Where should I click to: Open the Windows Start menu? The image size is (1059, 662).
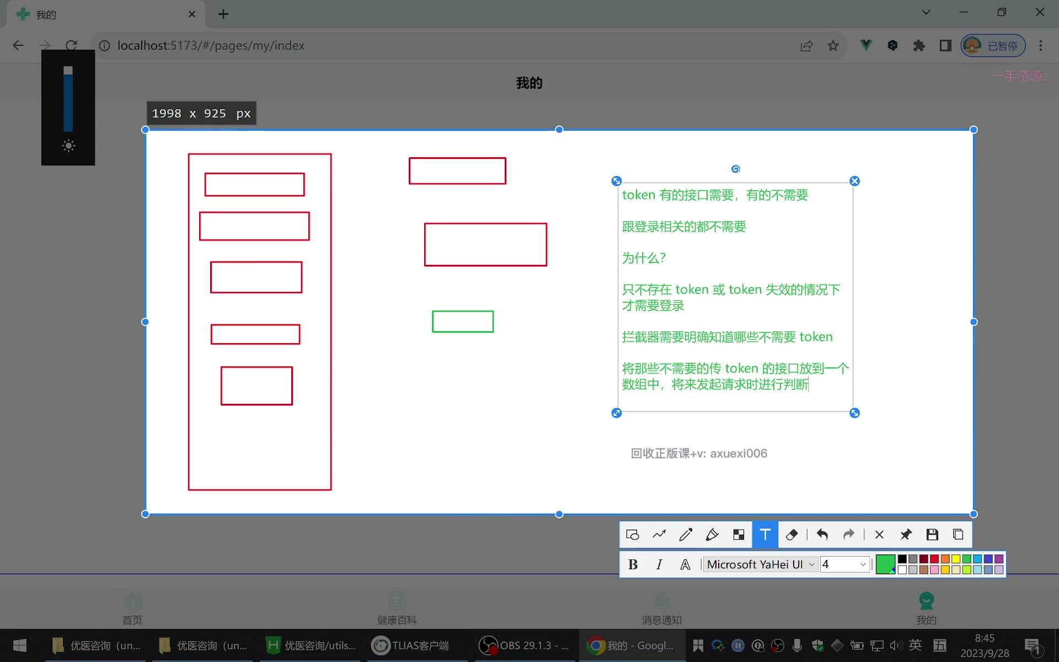point(20,645)
